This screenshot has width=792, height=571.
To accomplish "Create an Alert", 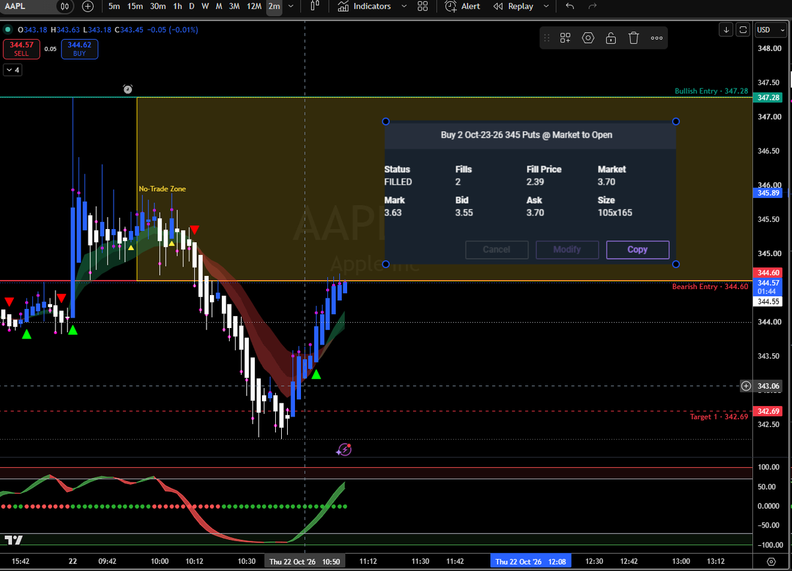I will pyautogui.click(x=463, y=7).
